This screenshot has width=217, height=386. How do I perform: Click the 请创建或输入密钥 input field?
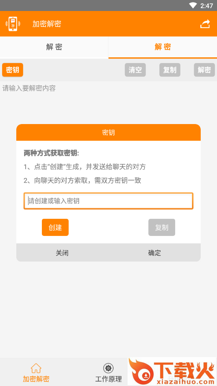(108, 201)
